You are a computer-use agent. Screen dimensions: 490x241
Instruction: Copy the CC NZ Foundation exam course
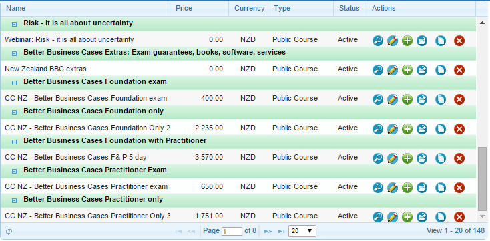[441, 99]
